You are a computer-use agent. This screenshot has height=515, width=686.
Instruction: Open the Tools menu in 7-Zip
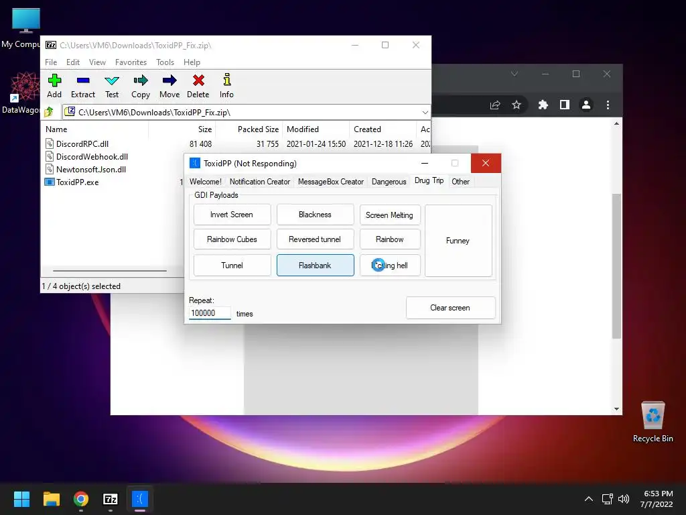pyautogui.click(x=165, y=62)
